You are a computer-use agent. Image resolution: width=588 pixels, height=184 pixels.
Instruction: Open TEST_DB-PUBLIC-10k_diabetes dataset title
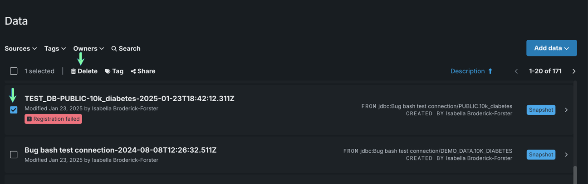(x=129, y=99)
